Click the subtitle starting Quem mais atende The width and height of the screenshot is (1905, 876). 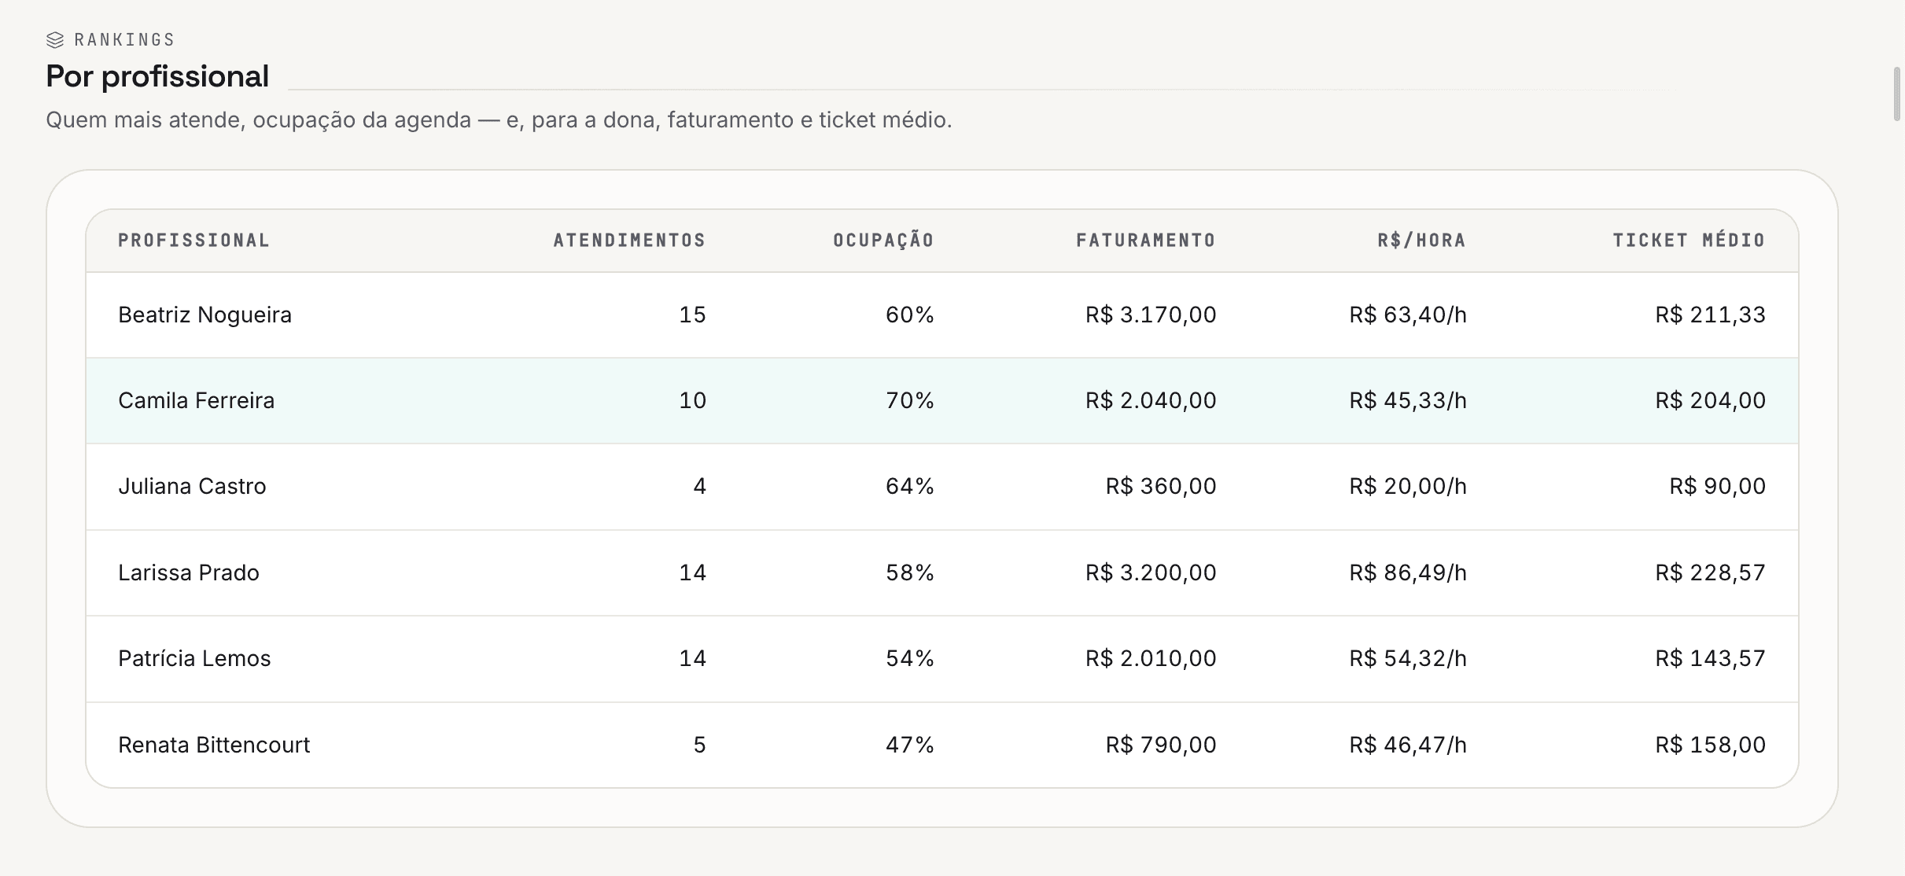click(499, 120)
